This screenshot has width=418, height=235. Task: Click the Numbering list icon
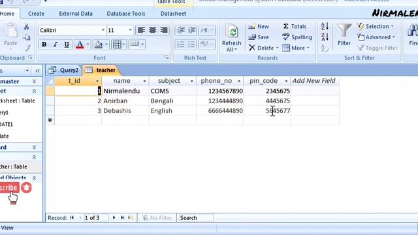[x=181, y=44]
